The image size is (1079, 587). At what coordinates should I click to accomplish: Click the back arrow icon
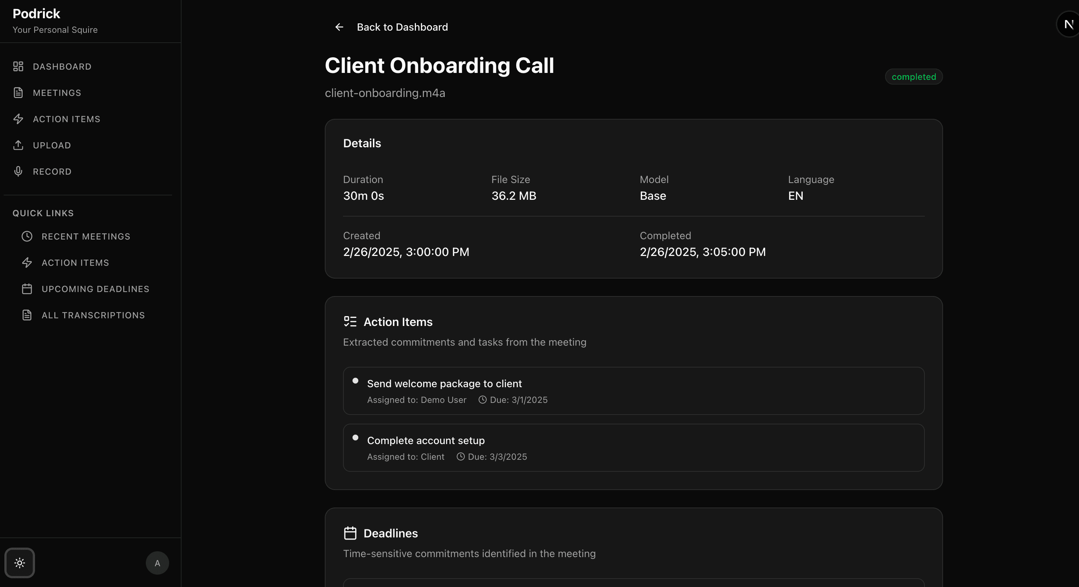click(x=339, y=27)
